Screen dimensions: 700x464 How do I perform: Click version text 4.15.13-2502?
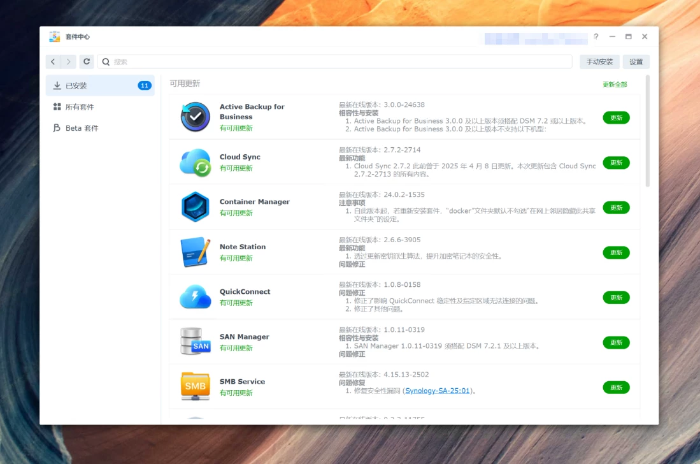[406, 374]
